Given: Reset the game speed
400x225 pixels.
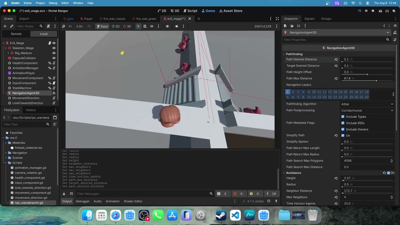Looking at the screenshot, I should click(x=89, y=26).
